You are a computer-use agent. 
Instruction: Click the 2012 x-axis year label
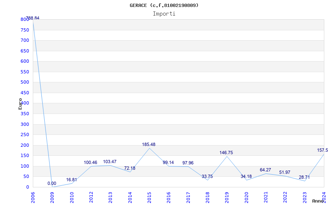91,198
